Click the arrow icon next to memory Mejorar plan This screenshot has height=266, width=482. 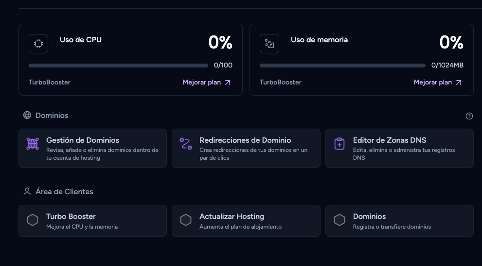[x=459, y=82]
